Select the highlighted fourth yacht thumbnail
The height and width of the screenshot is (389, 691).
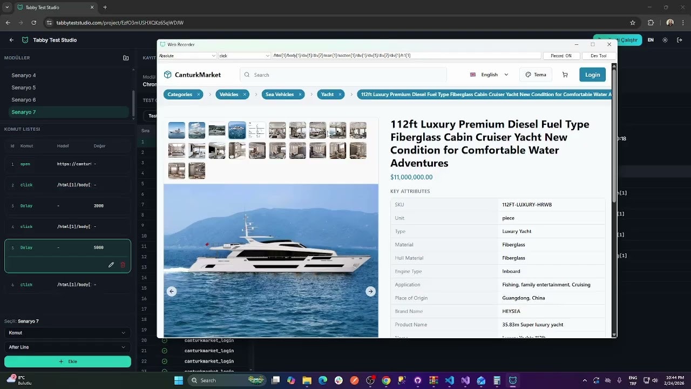(237, 130)
